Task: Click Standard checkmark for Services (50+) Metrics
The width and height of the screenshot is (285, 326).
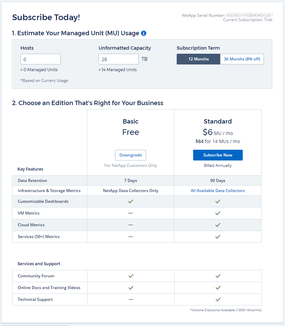Action: click(218, 237)
